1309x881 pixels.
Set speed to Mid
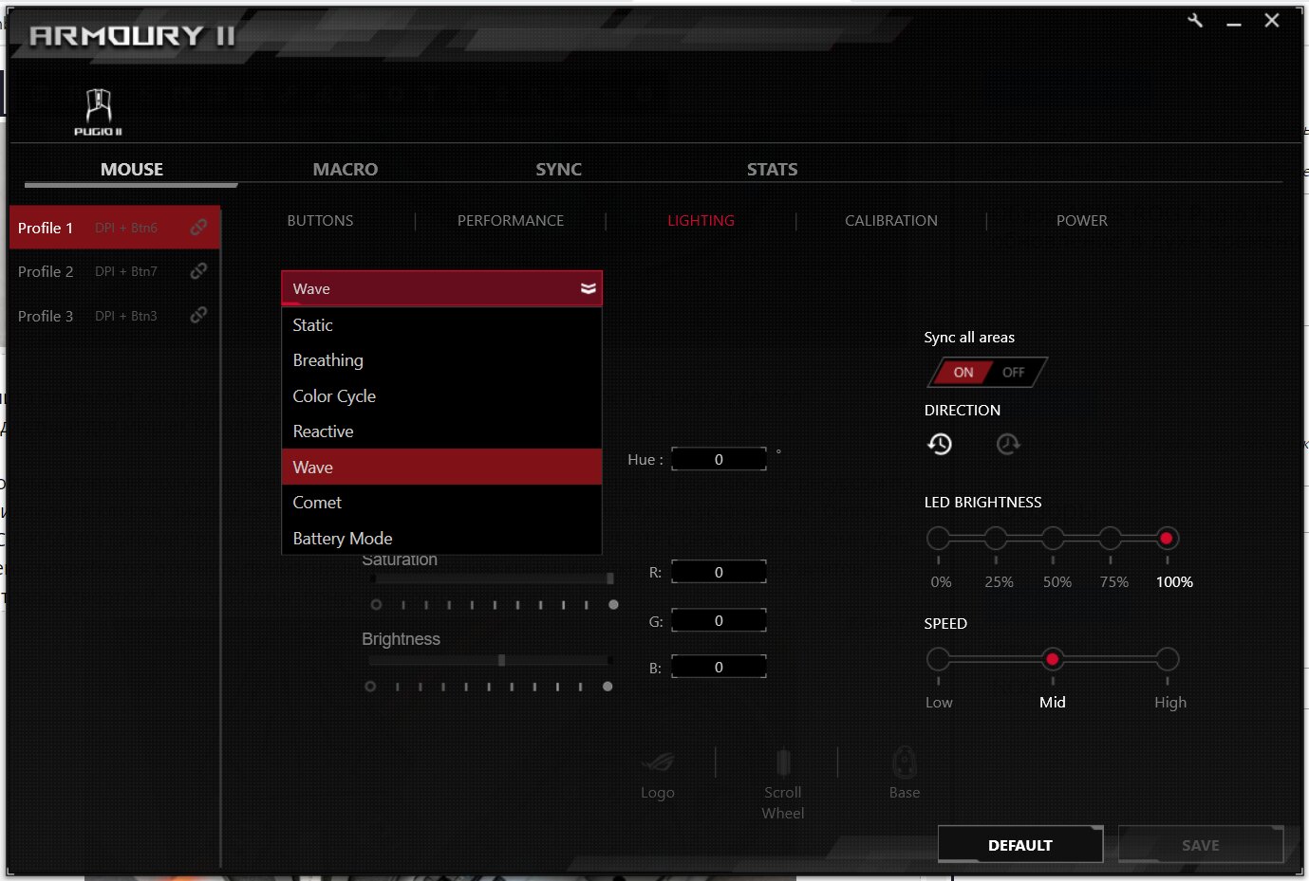coord(1053,659)
